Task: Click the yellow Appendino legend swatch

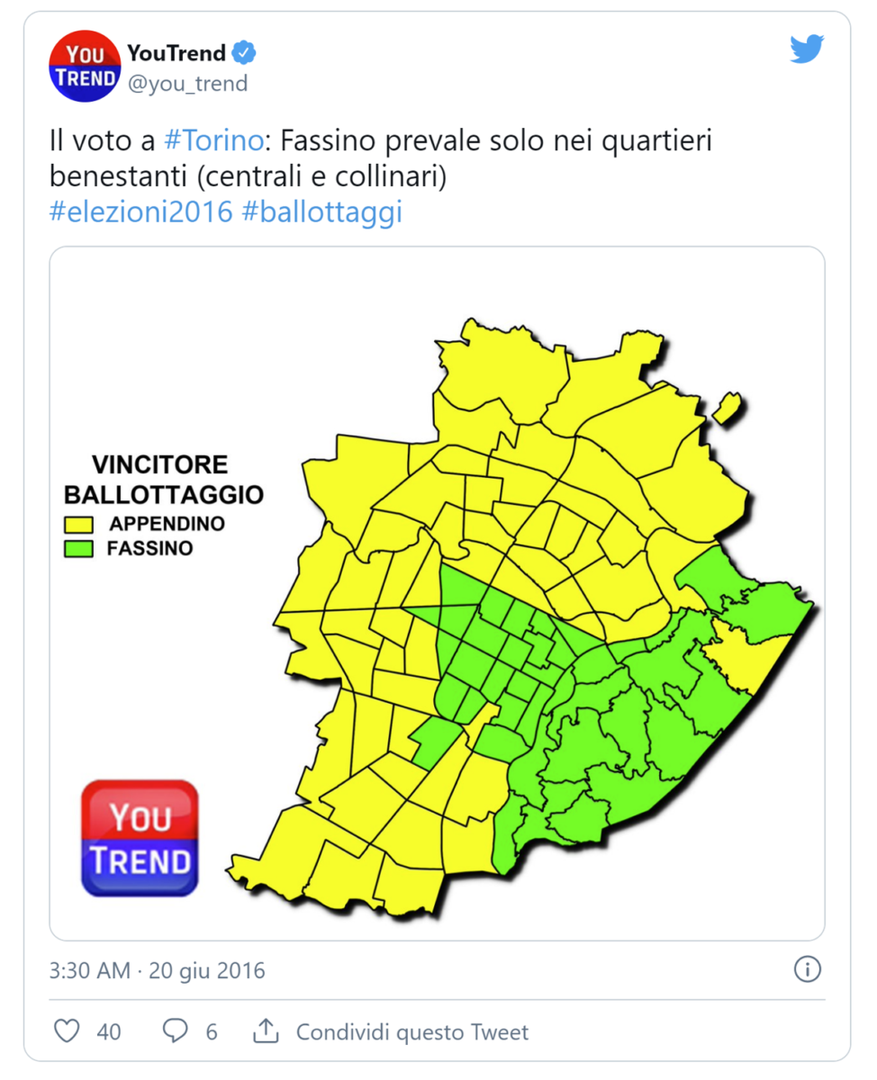Action: coord(79,525)
